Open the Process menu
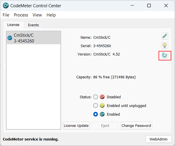This screenshot has width=175, height=146. click(x=21, y=15)
